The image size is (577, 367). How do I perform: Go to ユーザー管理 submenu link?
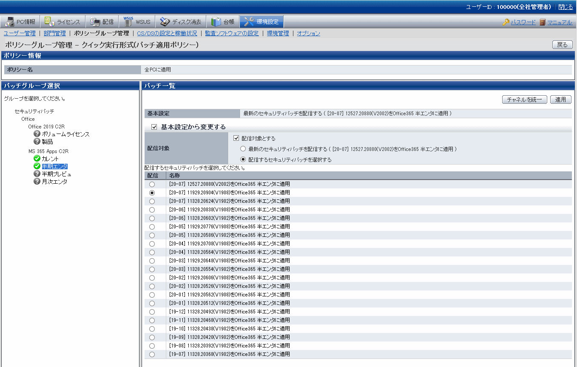(x=20, y=33)
